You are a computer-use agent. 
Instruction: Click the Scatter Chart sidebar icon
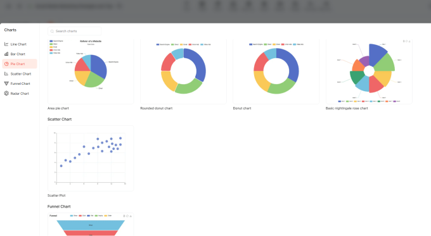tap(6, 74)
